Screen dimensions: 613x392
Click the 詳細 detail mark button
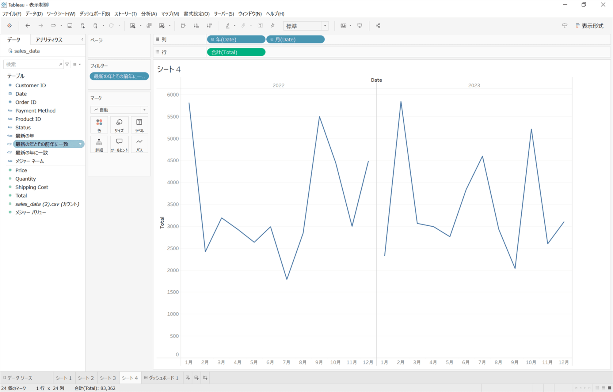(99, 145)
